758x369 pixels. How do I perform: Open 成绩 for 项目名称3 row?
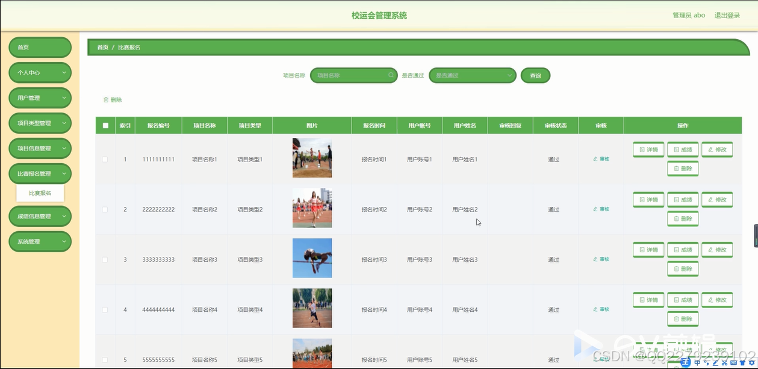(x=683, y=249)
